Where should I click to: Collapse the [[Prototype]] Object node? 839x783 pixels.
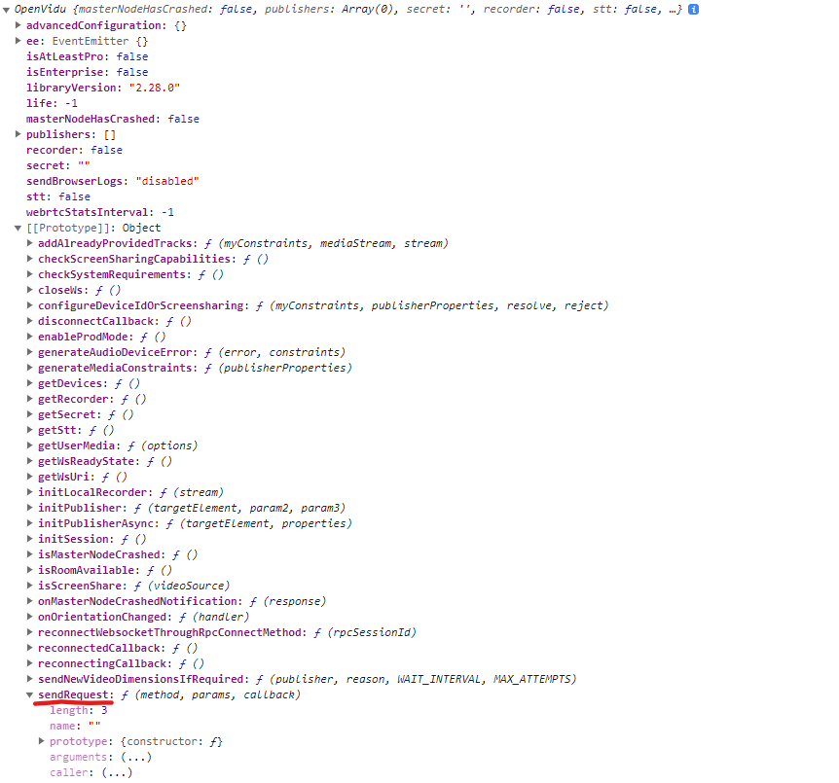18,228
